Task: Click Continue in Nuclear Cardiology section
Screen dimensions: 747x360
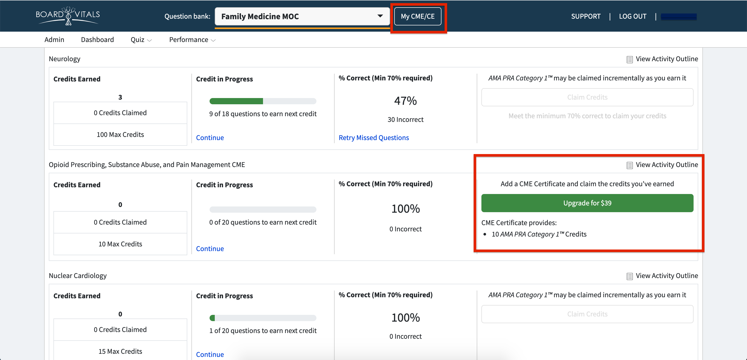Action: 210,354
